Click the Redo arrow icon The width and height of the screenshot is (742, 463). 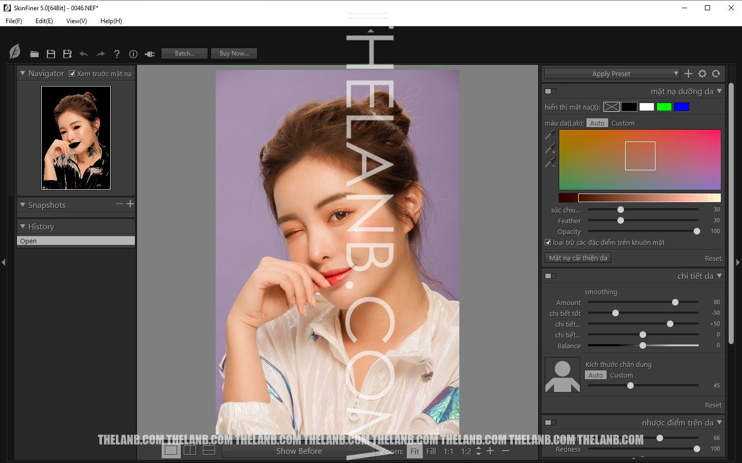(100, 54)
